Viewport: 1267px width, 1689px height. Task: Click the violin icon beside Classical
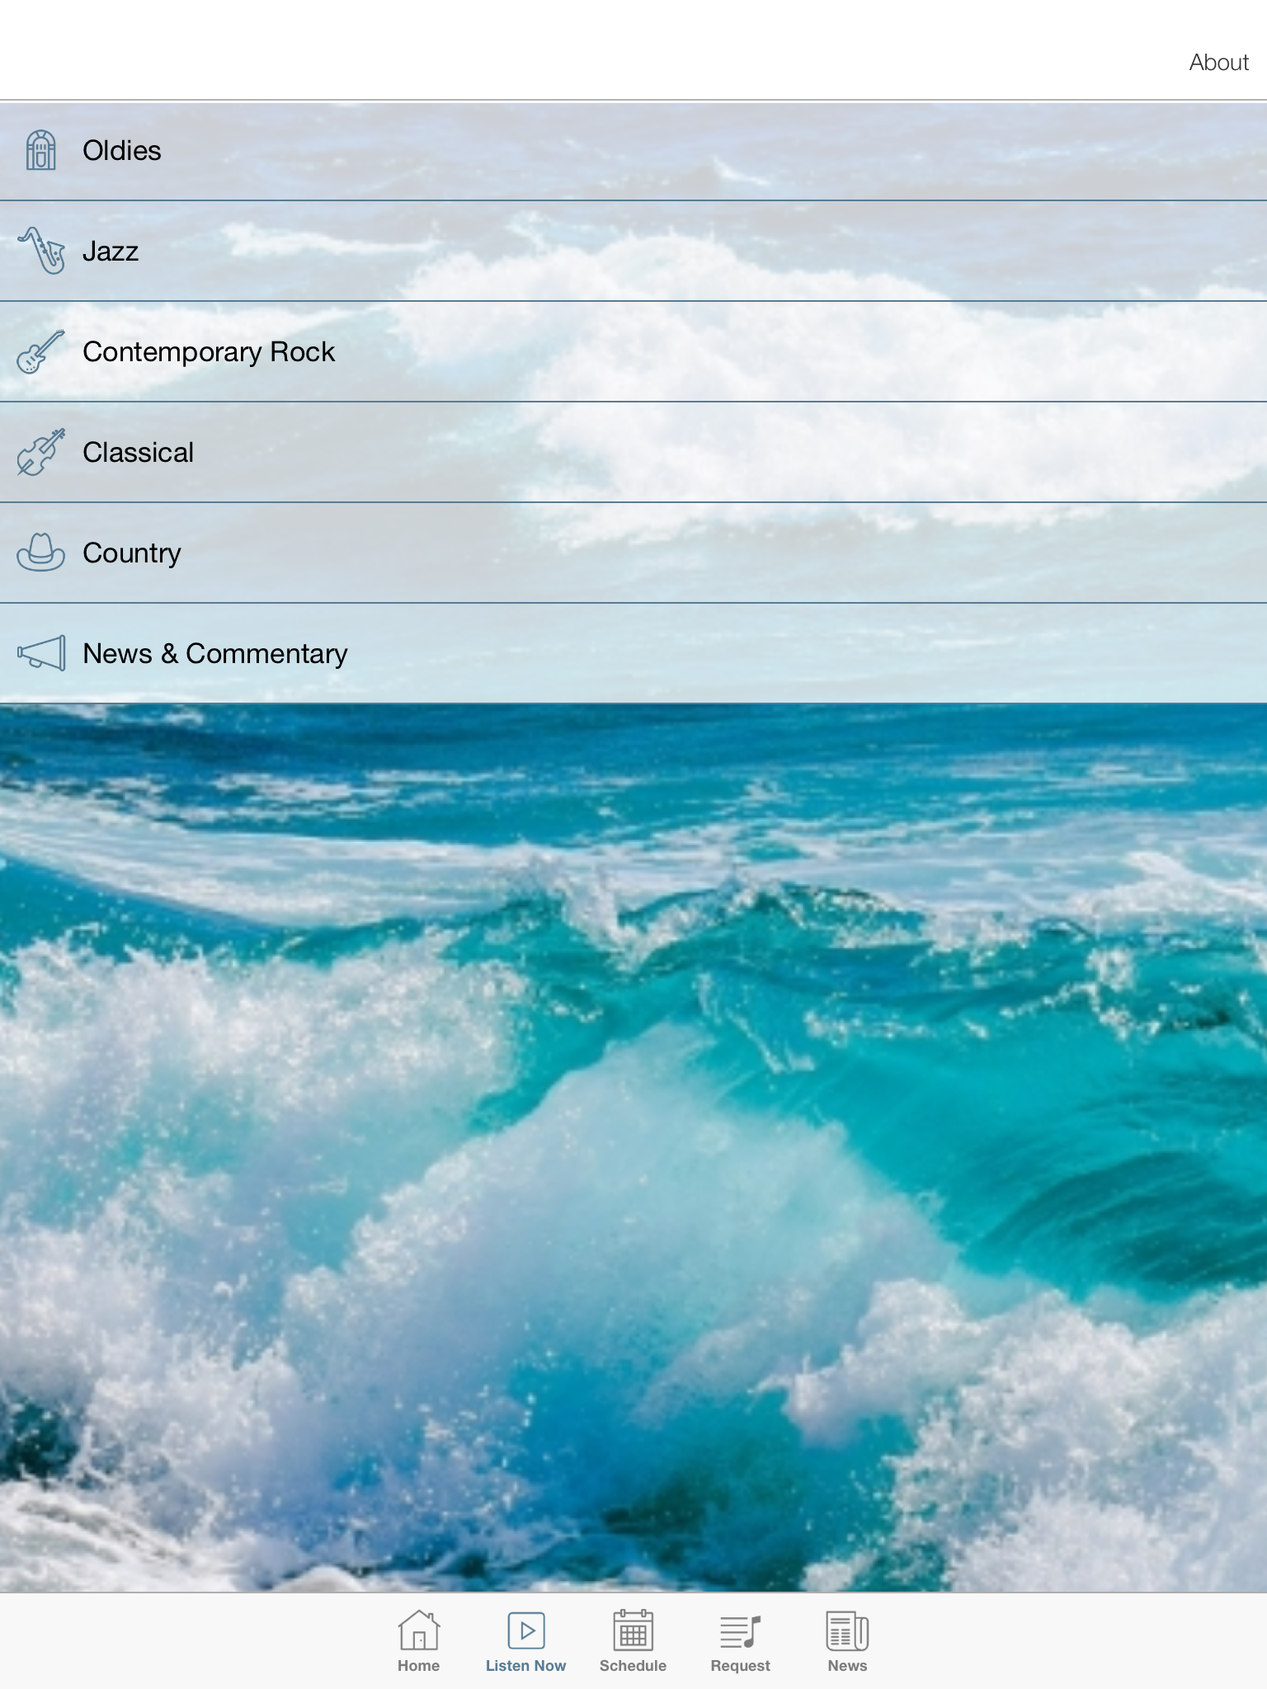point(40,452)
